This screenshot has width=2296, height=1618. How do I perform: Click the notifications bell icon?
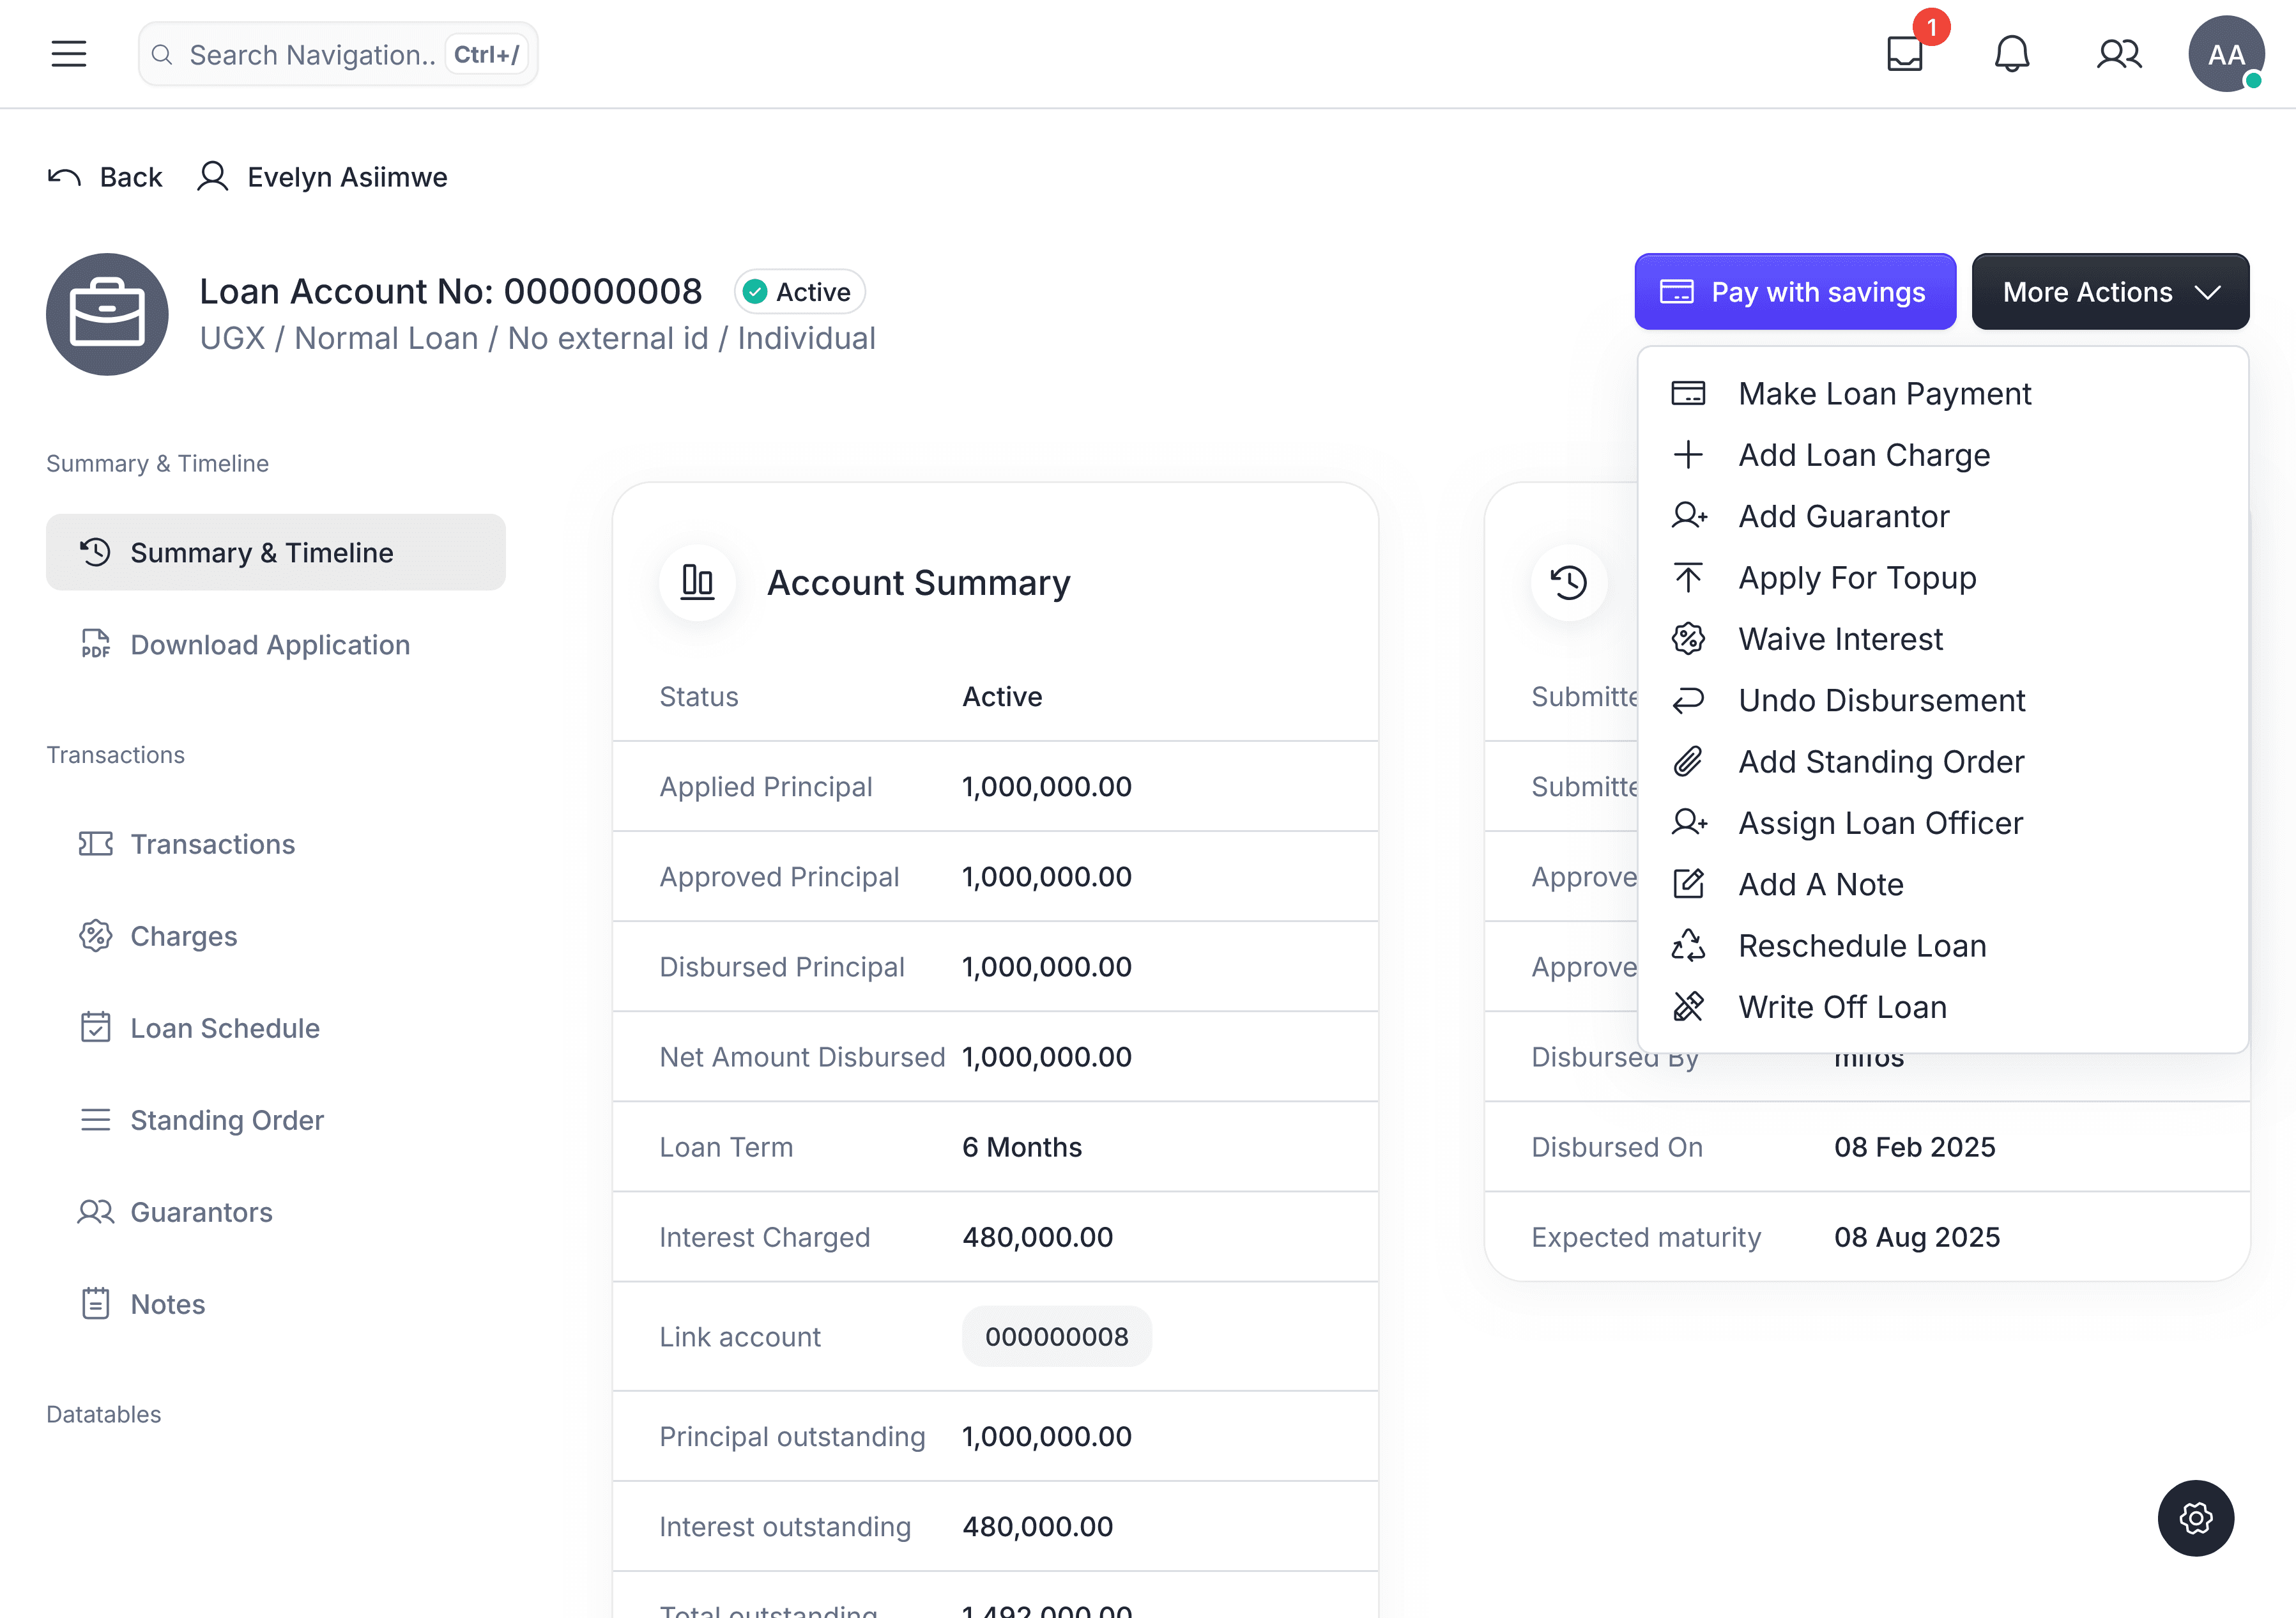click(2012, 54)
